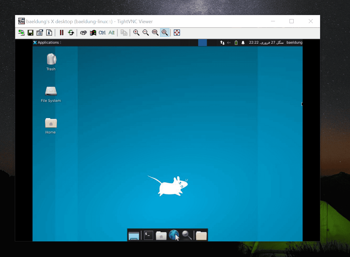Select the Trash desktop icon
Viewport: 350px width, 257px height.
[51, 62]
